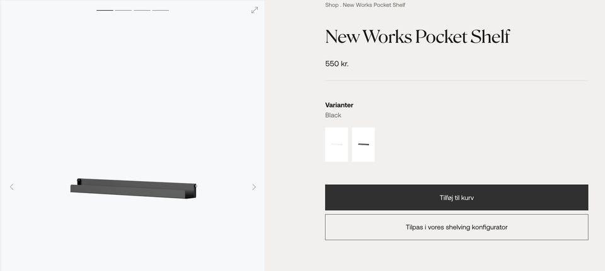Screen dimensions: 605x271
Task: Click the Black variant name text
Action: [333, 115]
